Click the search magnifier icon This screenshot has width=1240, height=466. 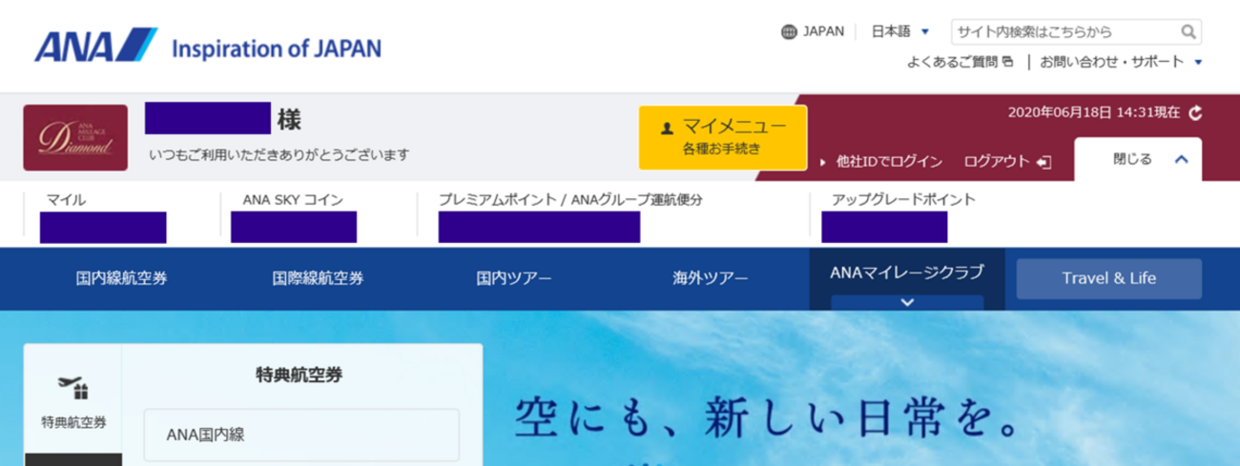pyautogui.click(x=1188, y=31)
